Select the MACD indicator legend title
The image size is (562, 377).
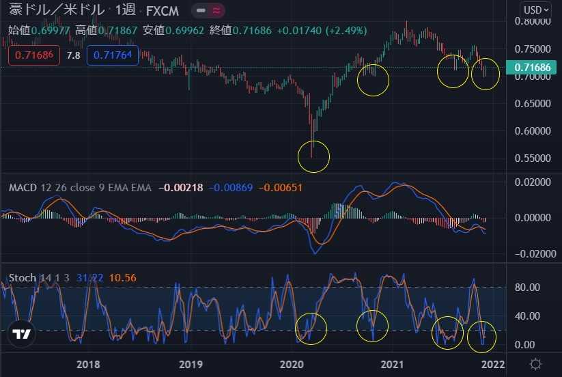click(23, 187)
